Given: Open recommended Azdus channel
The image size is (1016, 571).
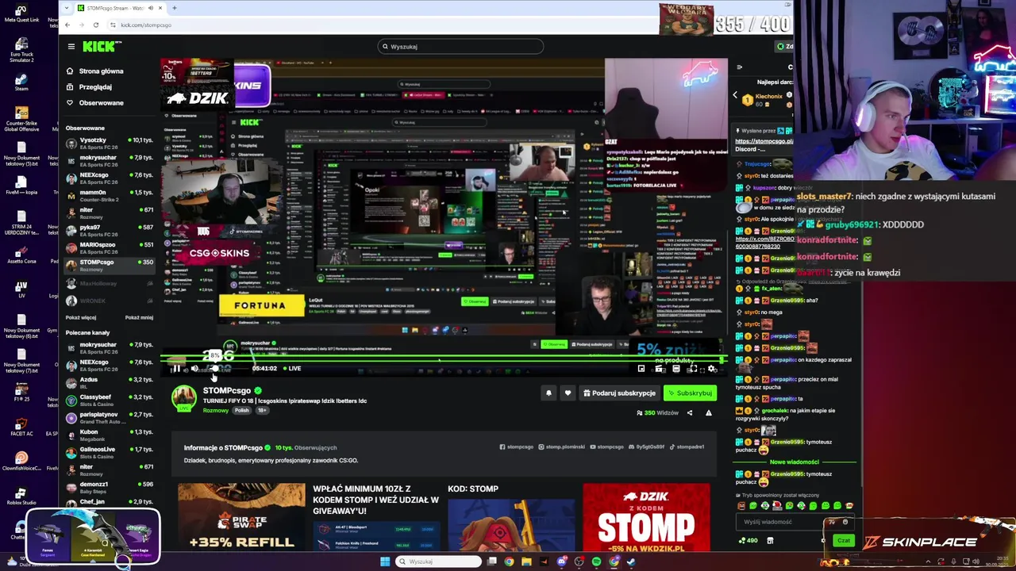Looking at the screenshot, I should point(110,383).
